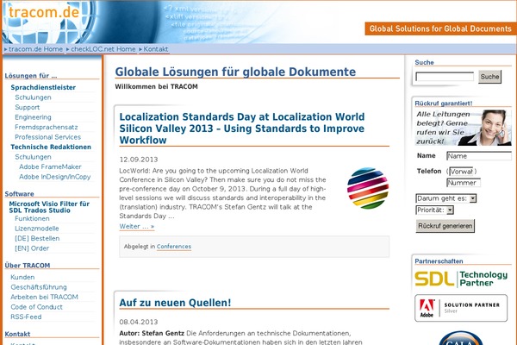Click the SDL Technology Partner logo
Screen dimensions: 517x345
click(x=461, y=279)
